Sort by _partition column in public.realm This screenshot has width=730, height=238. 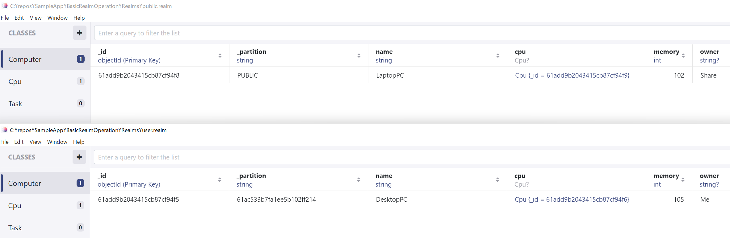tap(359, 56)
